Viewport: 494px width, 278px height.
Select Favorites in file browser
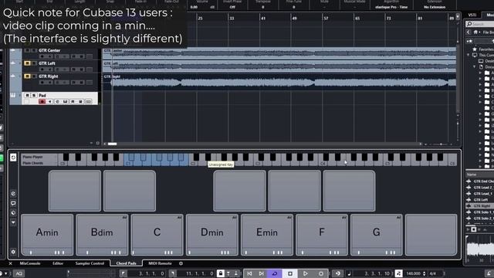pos(486,49)
